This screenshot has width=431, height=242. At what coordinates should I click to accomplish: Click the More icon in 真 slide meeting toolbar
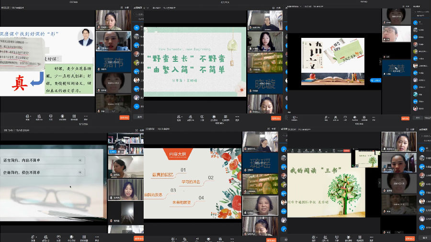pyautogui.click(x=86, y=116)
